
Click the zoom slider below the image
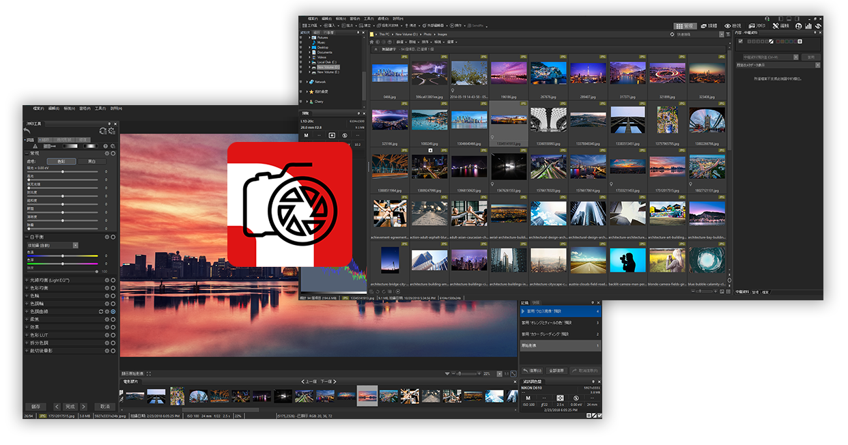pyautogui.click(x=466, y=373)
